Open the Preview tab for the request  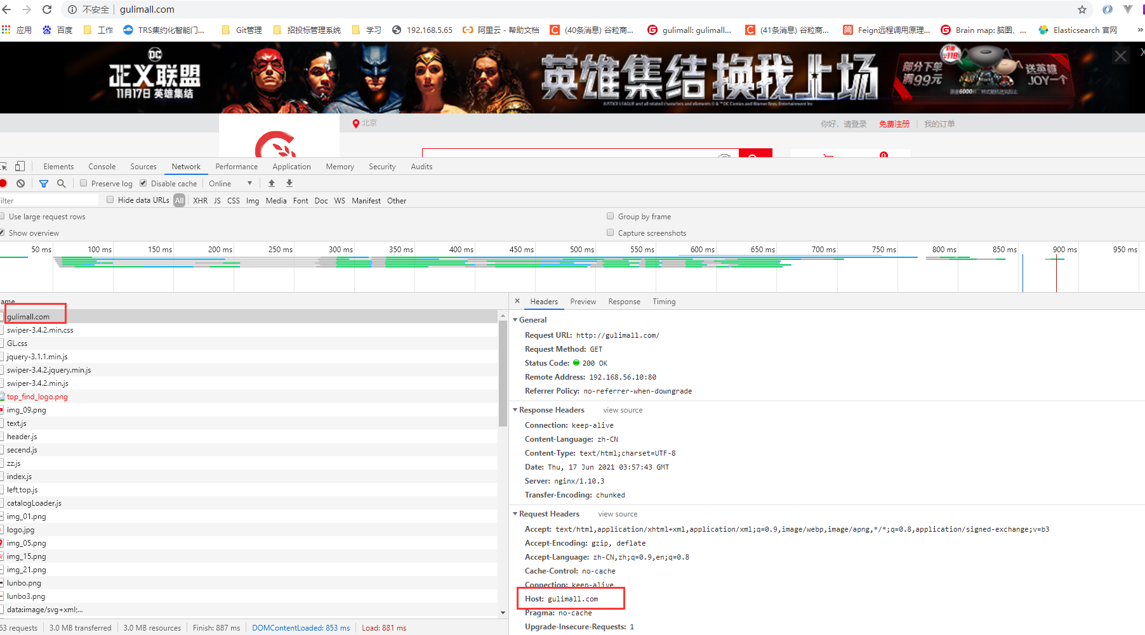tap(583, 302)
